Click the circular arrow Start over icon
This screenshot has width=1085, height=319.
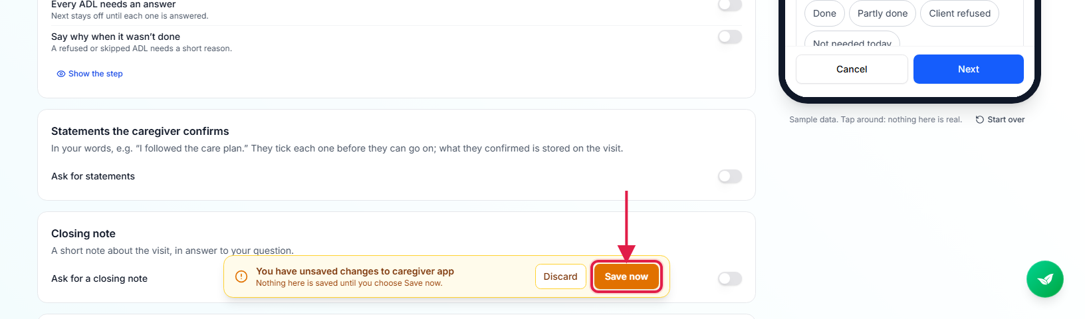point(979,120)
